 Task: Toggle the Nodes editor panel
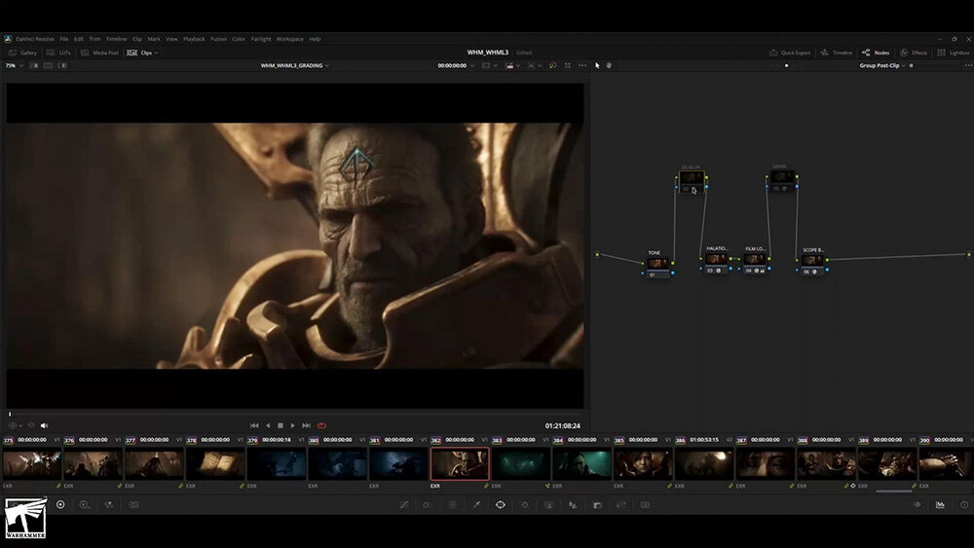coord(876,53)
